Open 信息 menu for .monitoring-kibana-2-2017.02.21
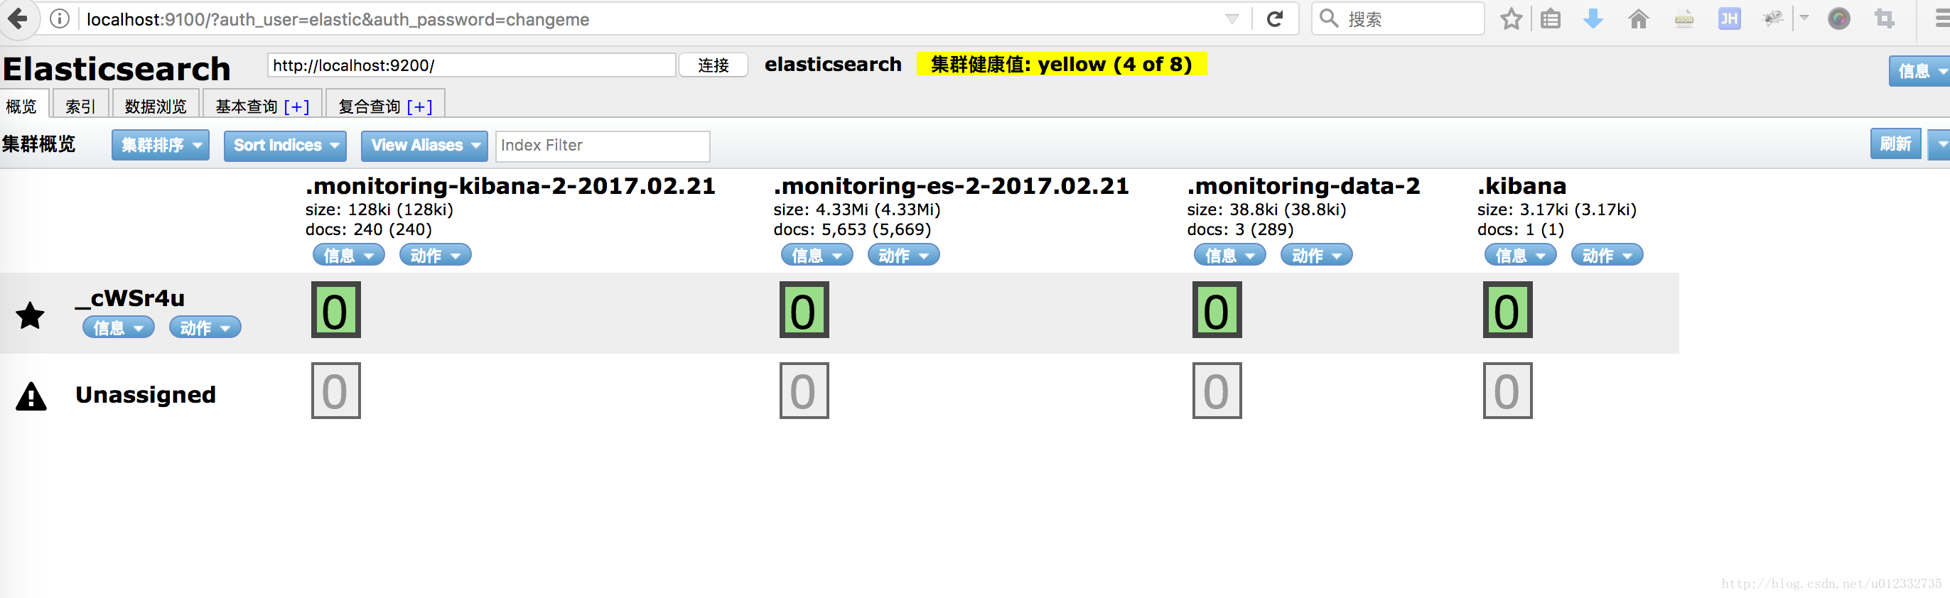 pos(349,255)
